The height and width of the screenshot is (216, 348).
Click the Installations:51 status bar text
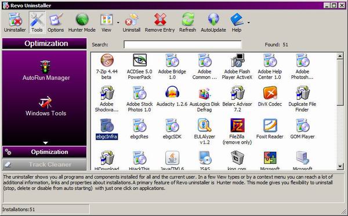pos(19,210)
